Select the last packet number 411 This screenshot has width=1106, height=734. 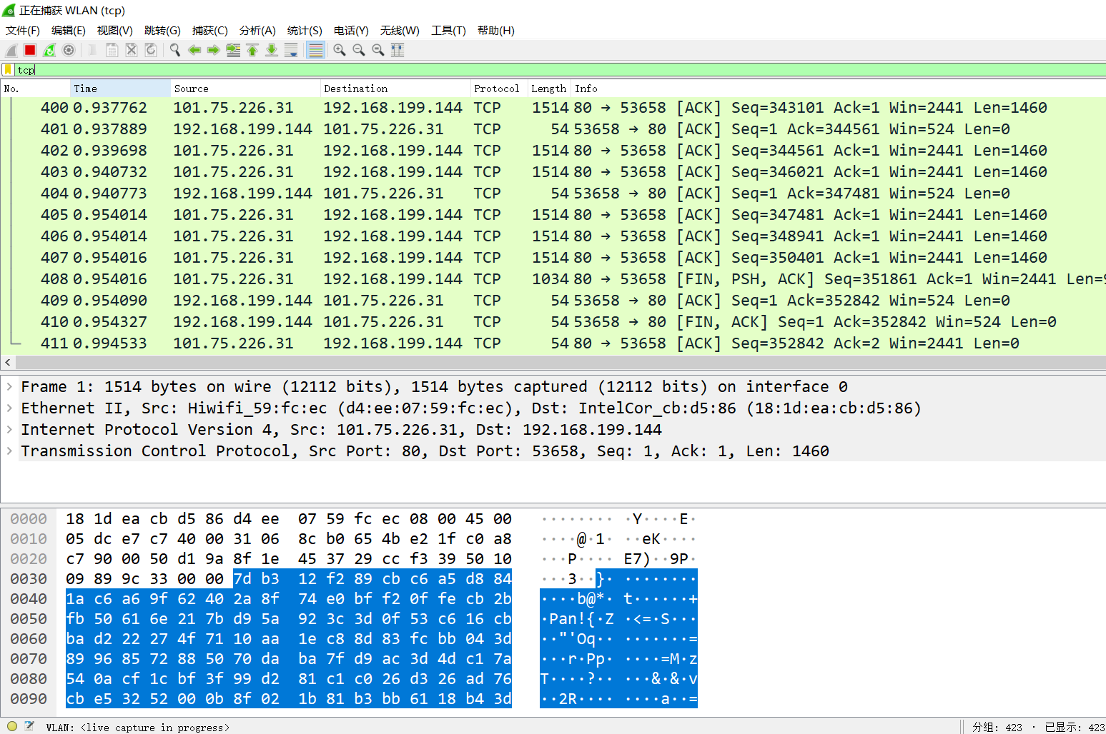tap(553, 343)
